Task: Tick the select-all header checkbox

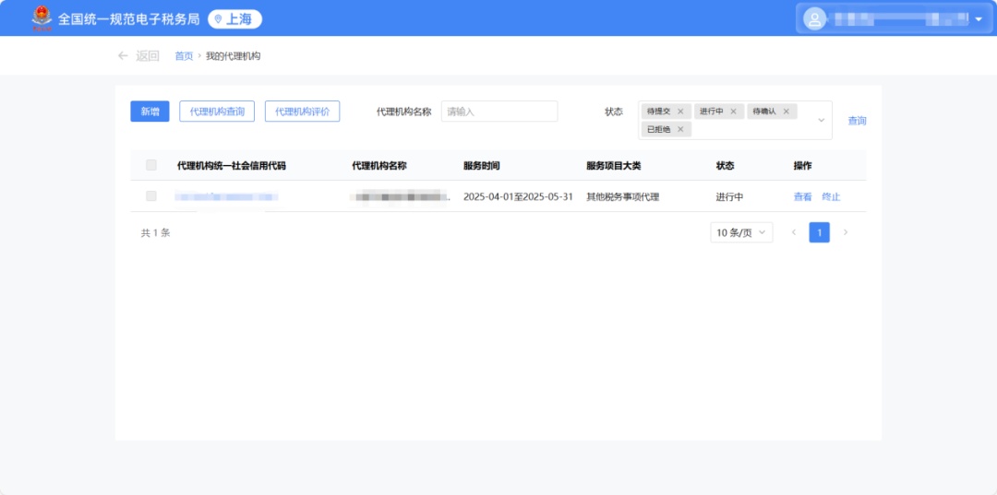Action: [x=151, y=166]
